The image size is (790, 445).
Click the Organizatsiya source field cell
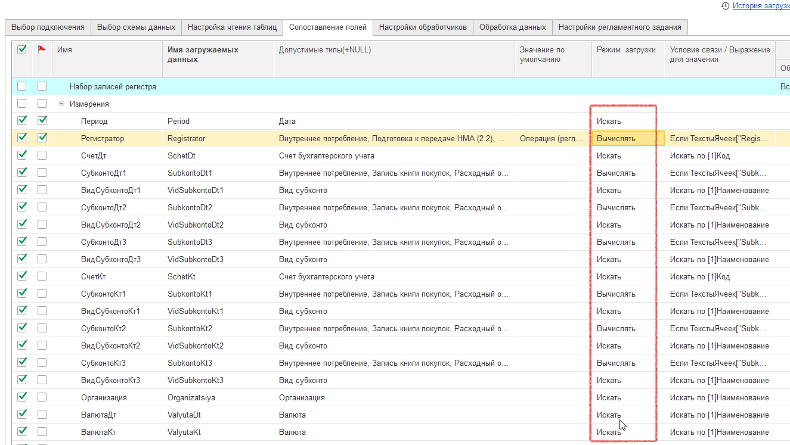(x=218, y=397)
